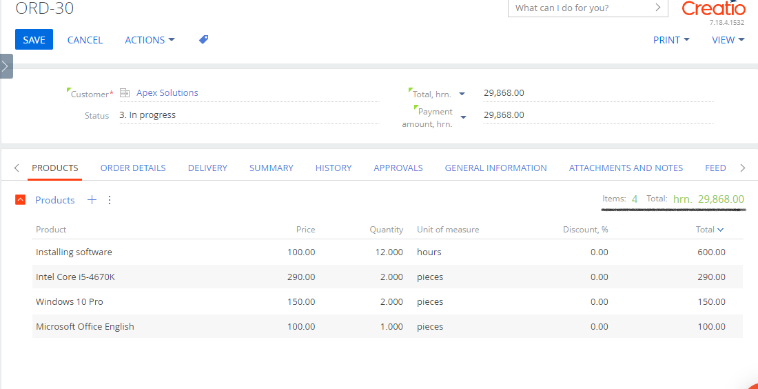Sort by the Total column header
Viewport: 758px width, 389px height.
tap(709, 230)
